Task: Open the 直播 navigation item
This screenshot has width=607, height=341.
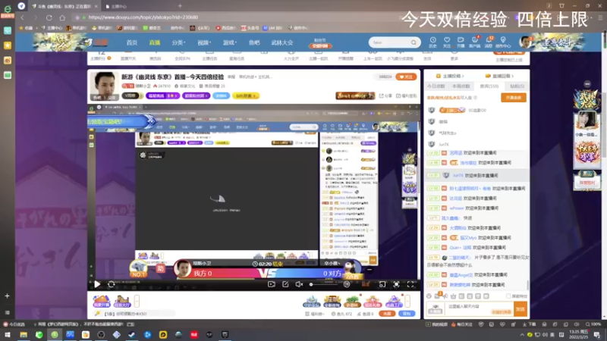Action: (155, 42)
